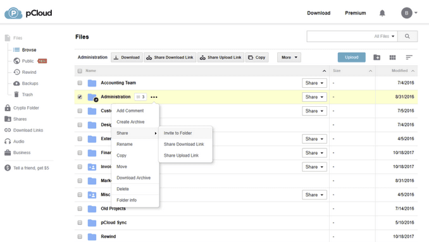Check the row checkbox dated 8/31/2016 Marketing

(x=80, y=181)
